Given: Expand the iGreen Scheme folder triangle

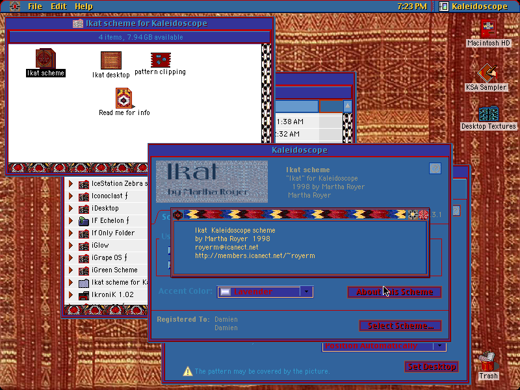Looking at the screenshot, I should click(x=71, y=270).
